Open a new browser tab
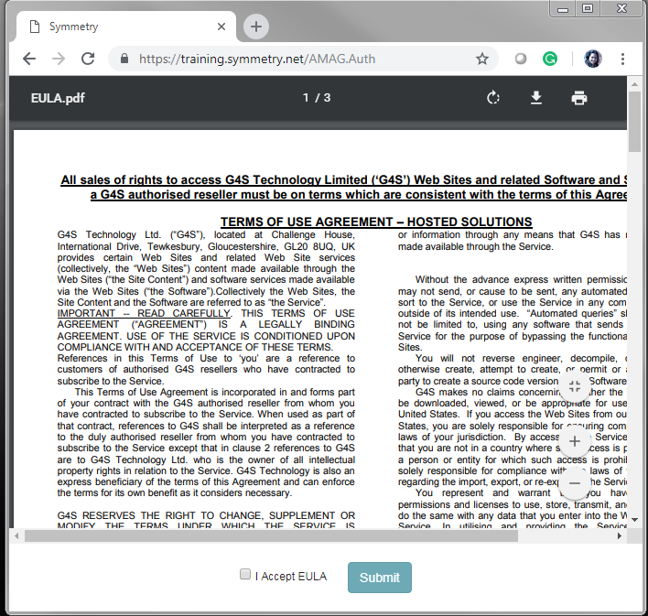648x616 pixels. [x=256, y=27]
